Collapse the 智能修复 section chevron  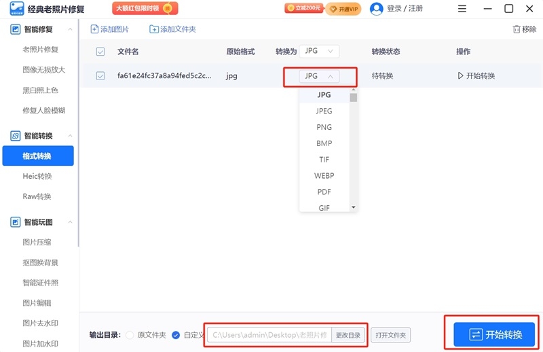(x=71, y=29)
